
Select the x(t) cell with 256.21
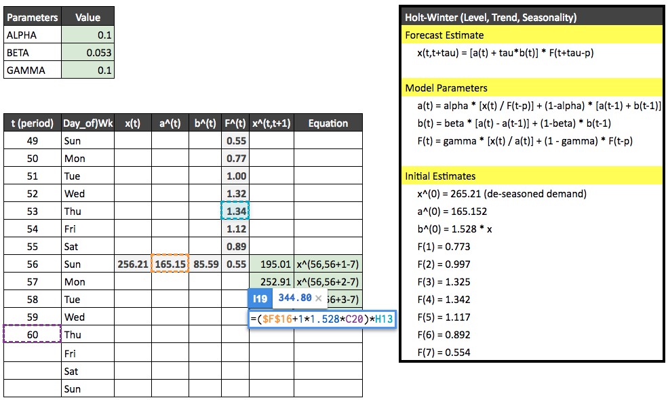[x=132, y=264]
